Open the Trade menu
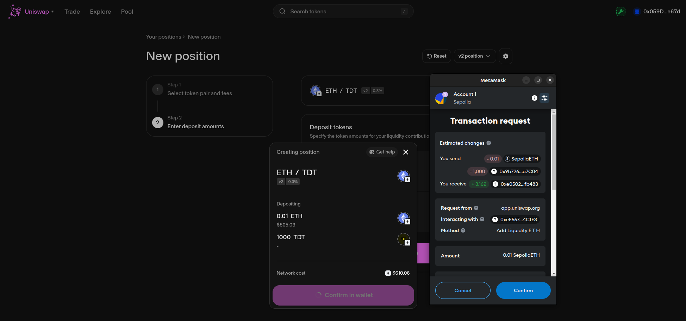686x321 pixels. pyautogui.click(x=72, y=12)
